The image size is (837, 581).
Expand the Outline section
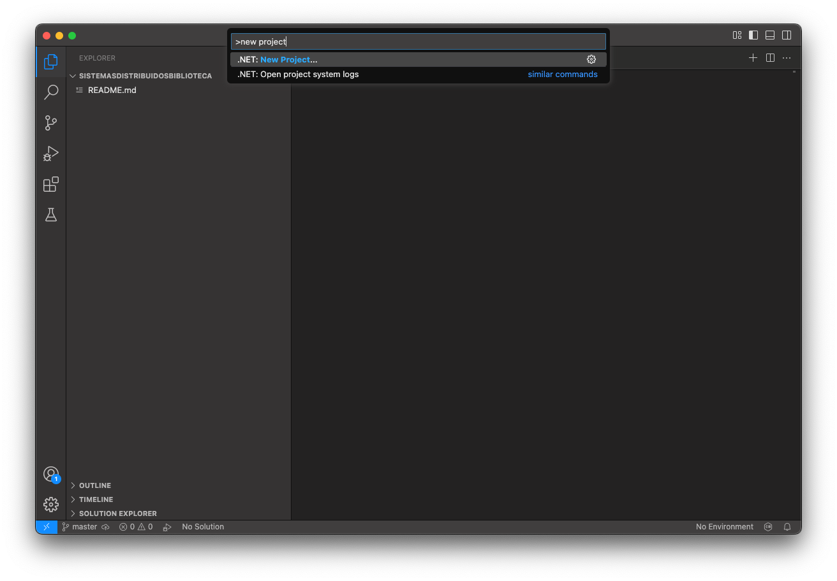95,485
